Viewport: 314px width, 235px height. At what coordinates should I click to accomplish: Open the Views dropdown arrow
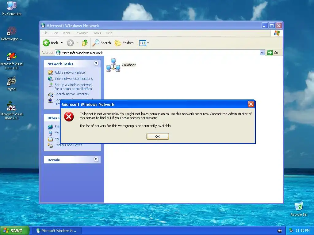pyautogui.click(x=148, y=43)
